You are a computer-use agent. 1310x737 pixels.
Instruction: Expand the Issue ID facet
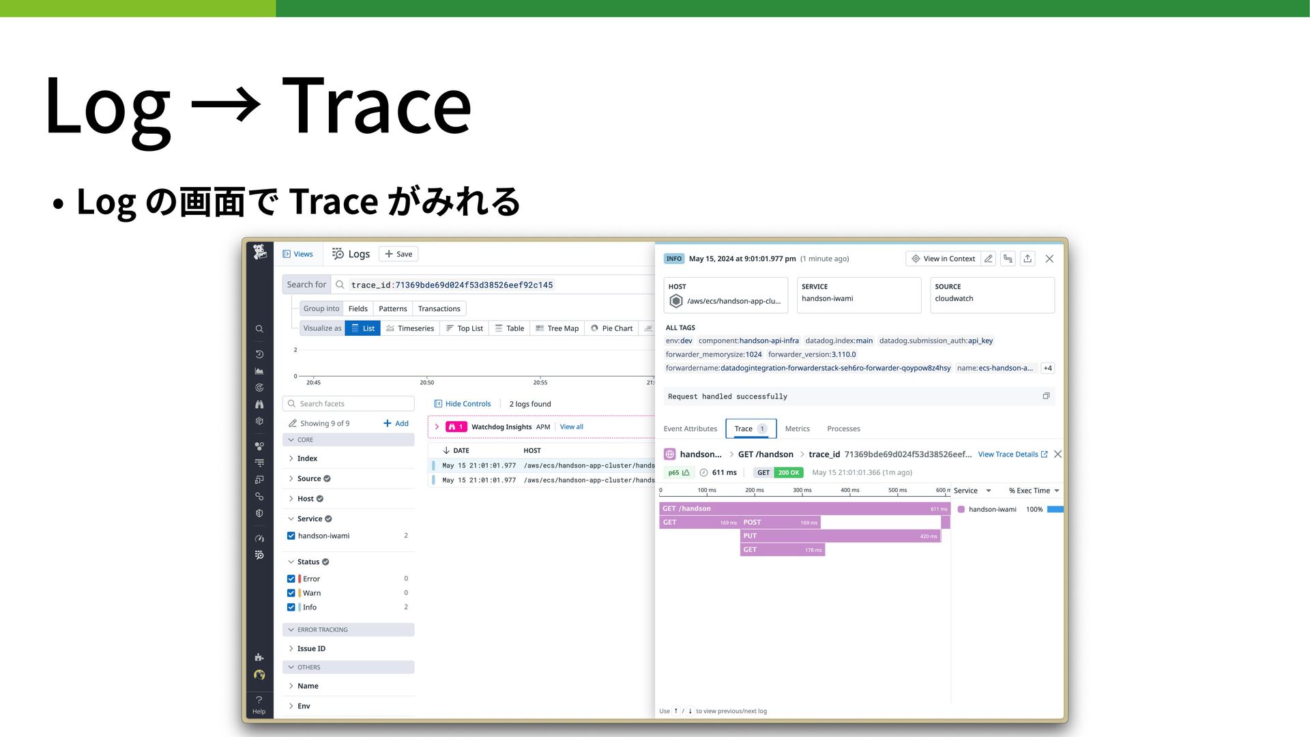[306, 648]
